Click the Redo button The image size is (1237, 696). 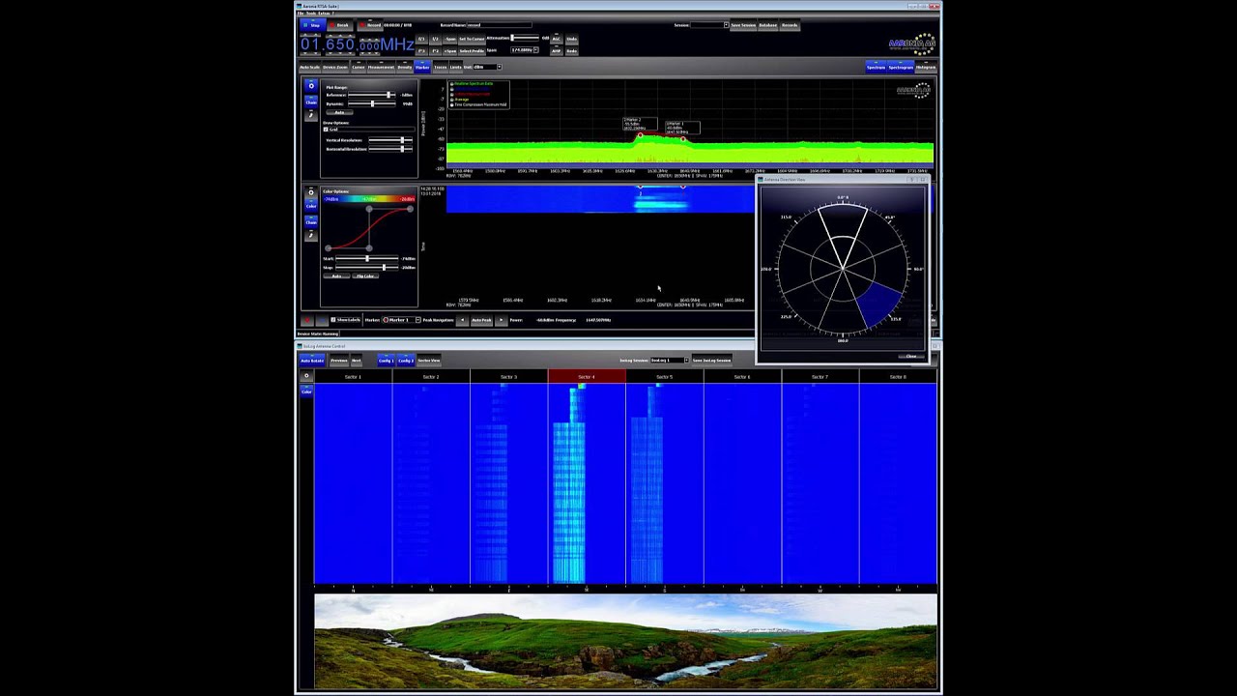coord(571,50)
